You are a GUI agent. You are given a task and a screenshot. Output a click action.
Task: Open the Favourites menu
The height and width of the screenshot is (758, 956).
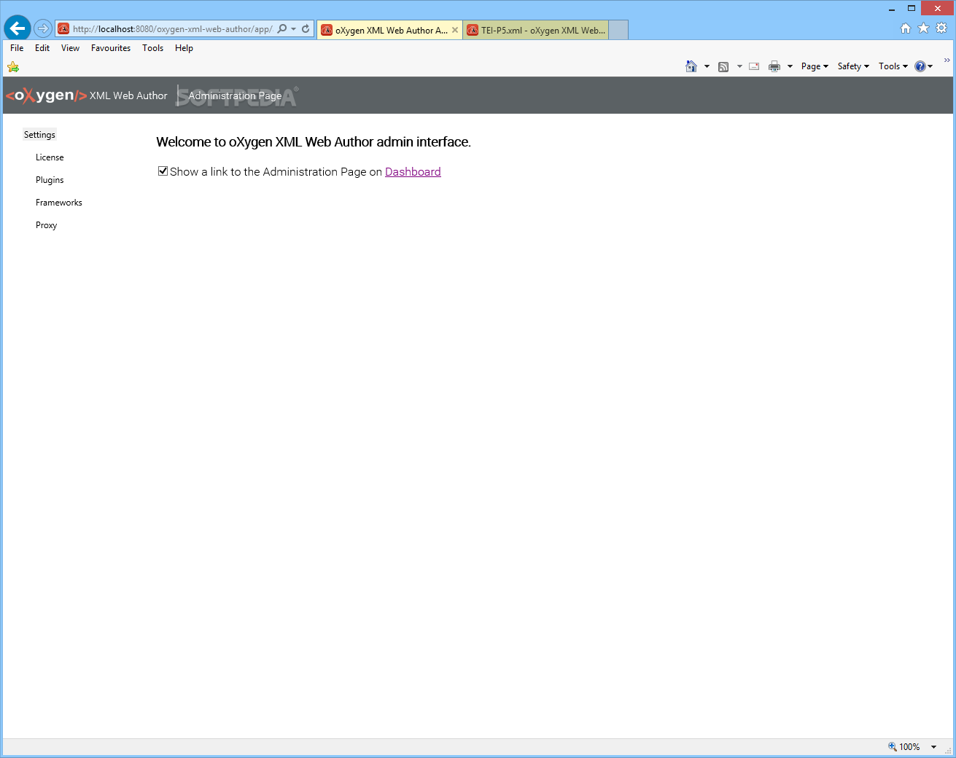[x=111, y=48]
